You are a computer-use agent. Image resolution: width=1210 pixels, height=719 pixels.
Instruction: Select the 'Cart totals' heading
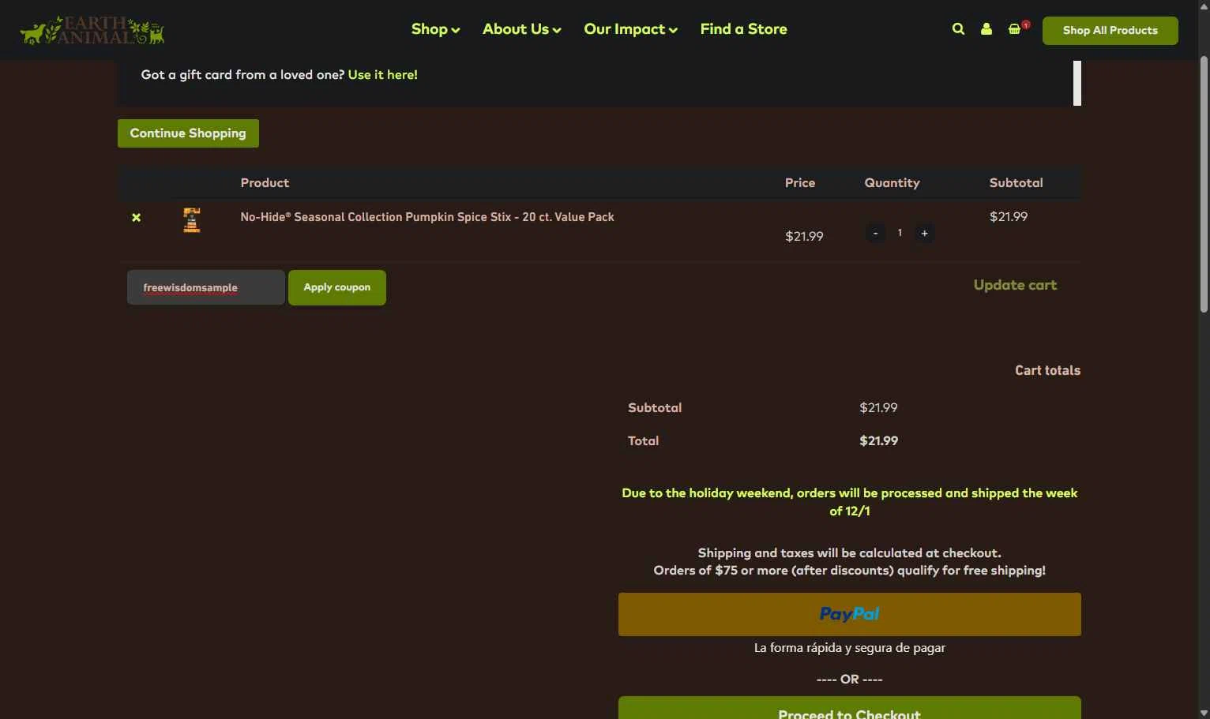tap(1047, 370)
